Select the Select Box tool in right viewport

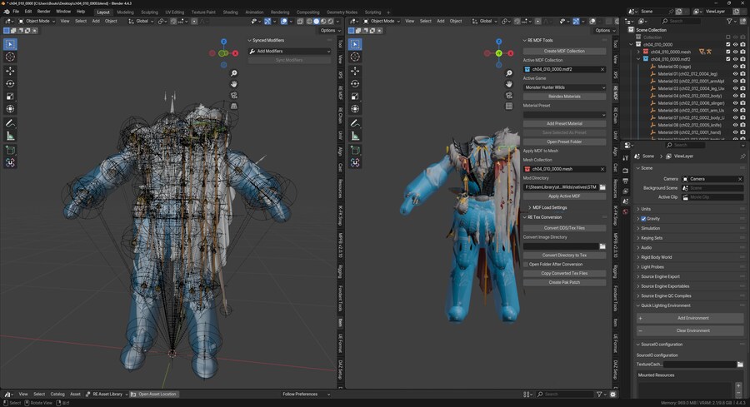pos(355,44)
